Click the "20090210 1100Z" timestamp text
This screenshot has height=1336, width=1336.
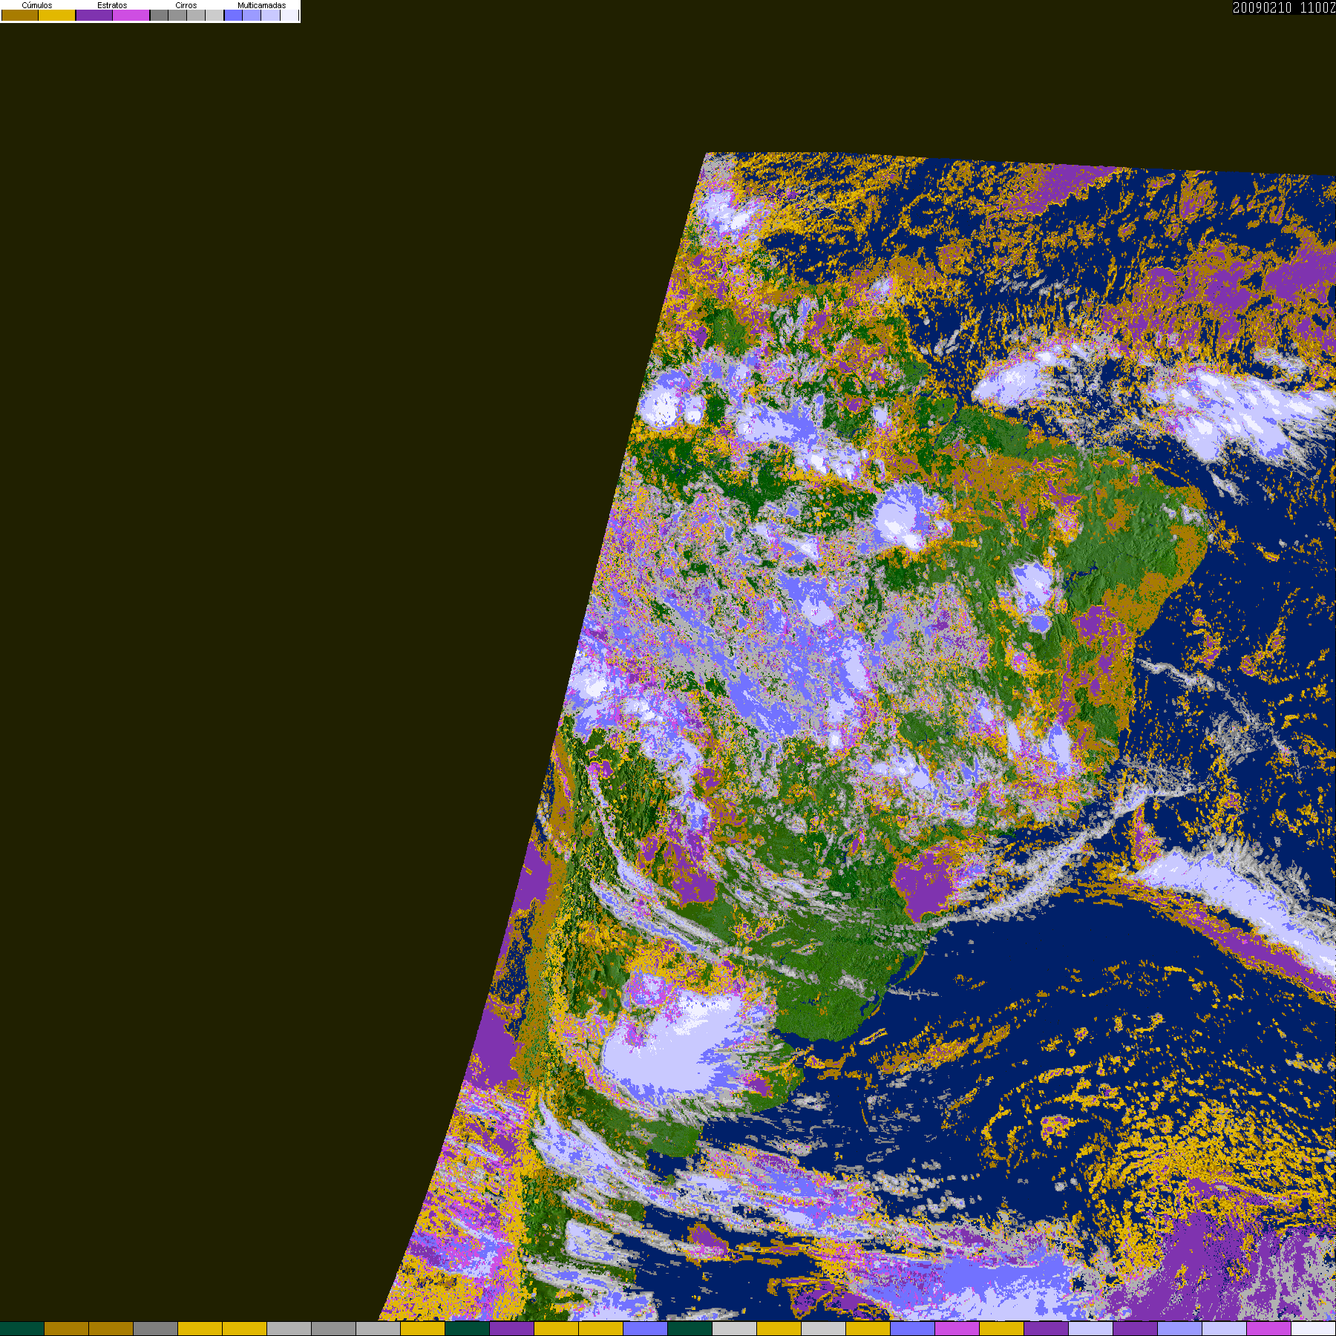tap(1284, 8)
